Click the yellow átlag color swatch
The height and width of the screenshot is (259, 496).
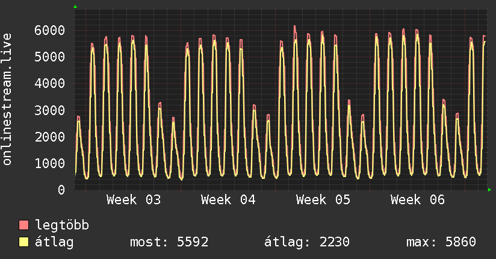pos(24,242)
